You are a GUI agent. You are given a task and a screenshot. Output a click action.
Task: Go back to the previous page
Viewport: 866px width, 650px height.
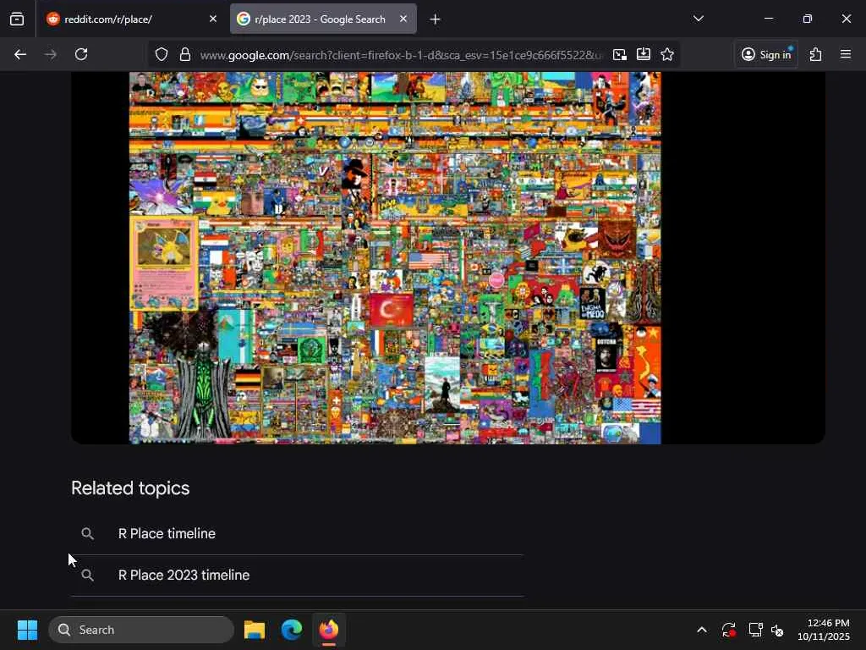tap(20, 54)
